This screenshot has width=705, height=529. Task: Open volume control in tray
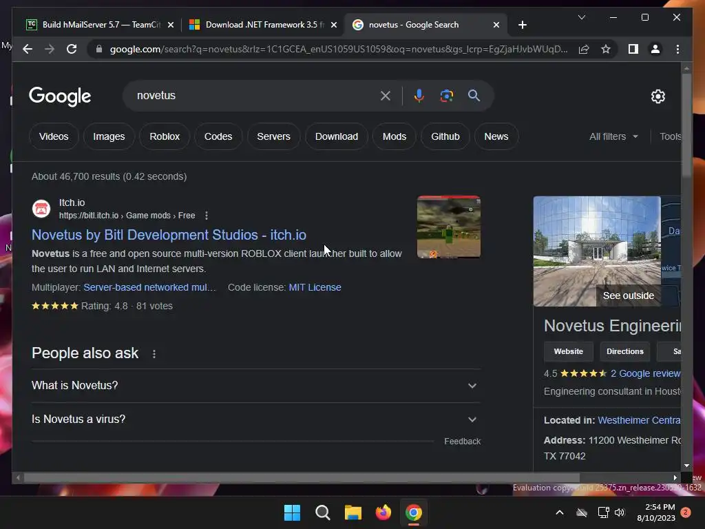[620, 512]
